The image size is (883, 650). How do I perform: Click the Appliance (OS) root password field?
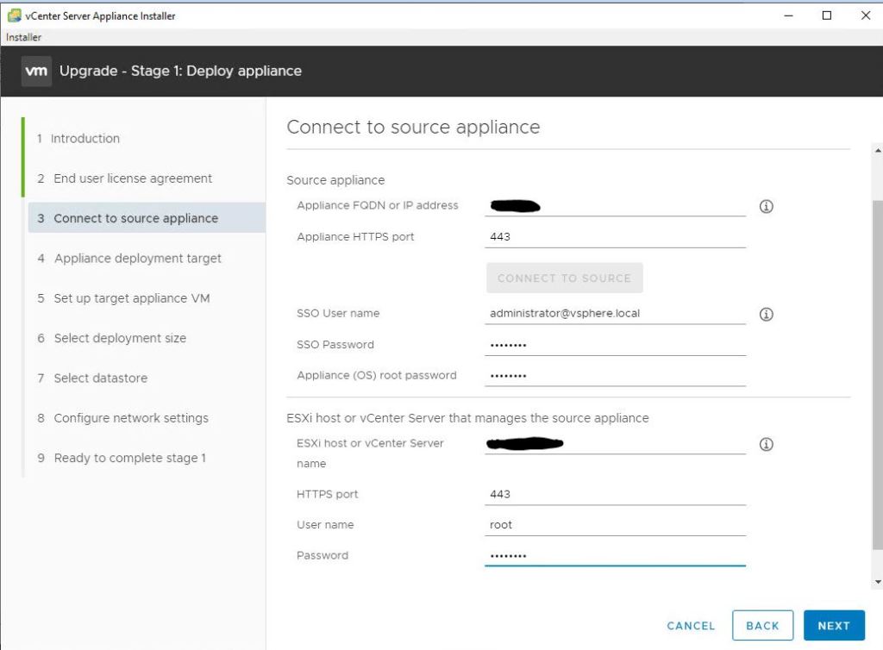point(614,376)
